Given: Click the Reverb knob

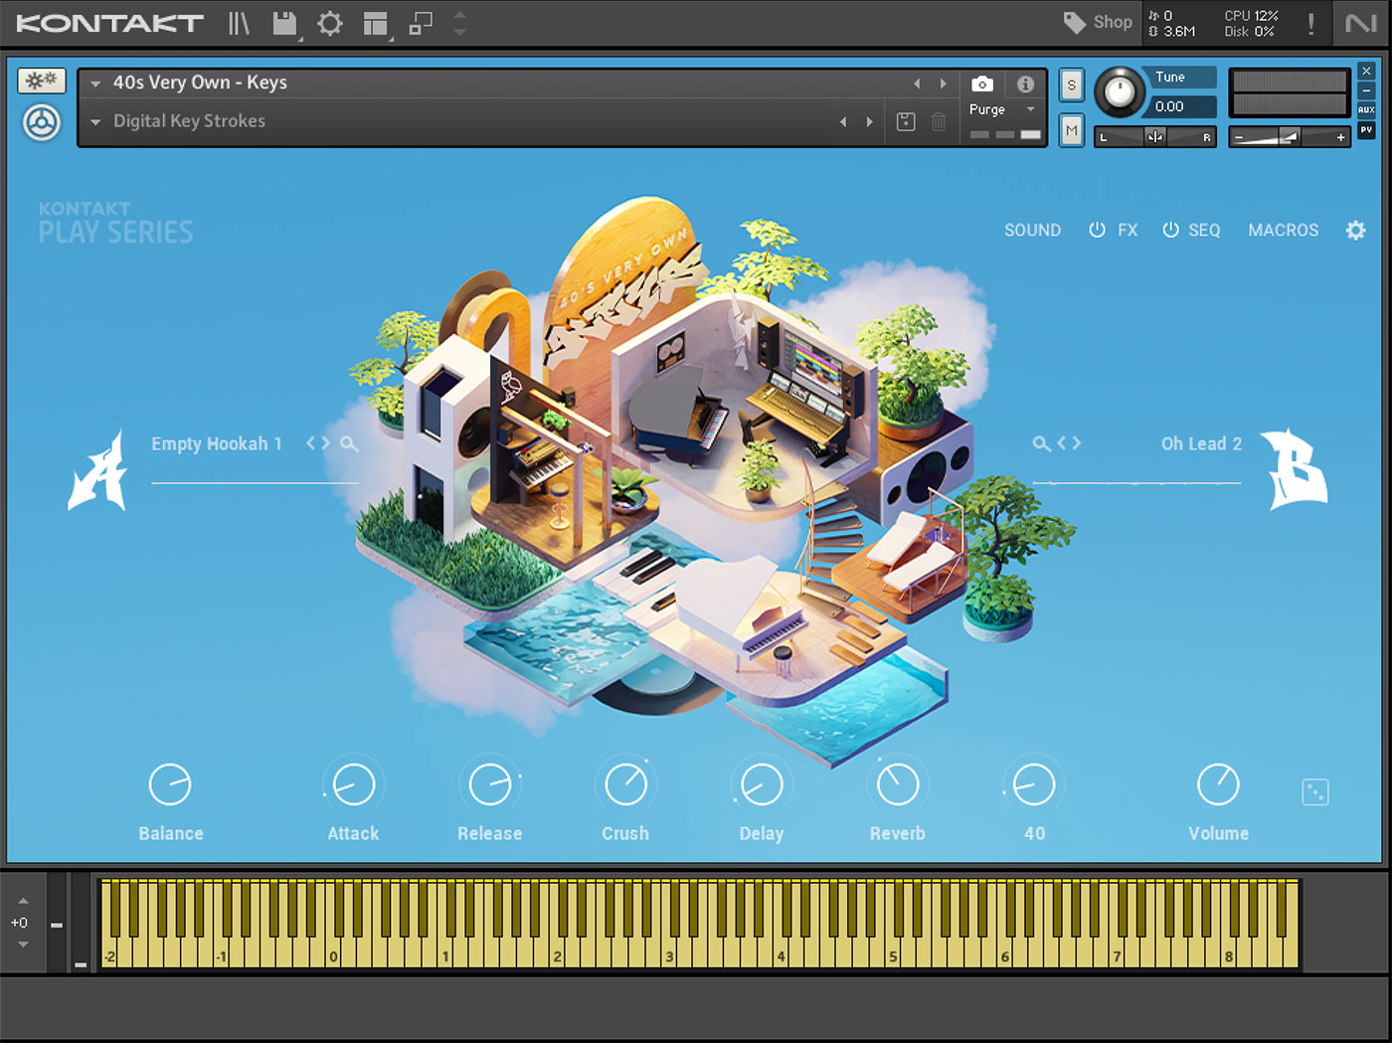Looking at the screenshot, I should coord(897,784).
